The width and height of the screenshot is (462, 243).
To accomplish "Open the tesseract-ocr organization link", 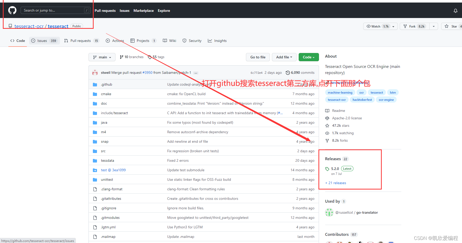I will pyautogui.click(x=29, y=26).
